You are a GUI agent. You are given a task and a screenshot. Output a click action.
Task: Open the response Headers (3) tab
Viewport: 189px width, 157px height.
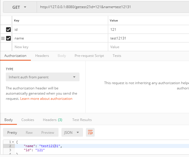52,120
